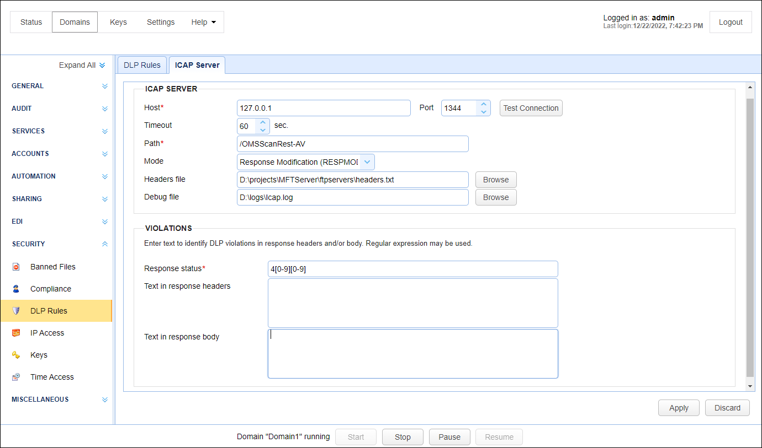Expand the GENERAL section
Viewport: 762px width, 448px height.
click(105, 86)
